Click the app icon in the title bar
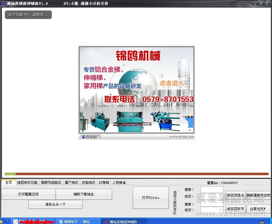This screenshot has width=272, height=224. (3, 3)
